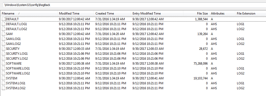This screenshot has height=96, width=266.
Task: Click LOG2 extension of SYSTEM.LOG2 row
Action: (241, 88)
